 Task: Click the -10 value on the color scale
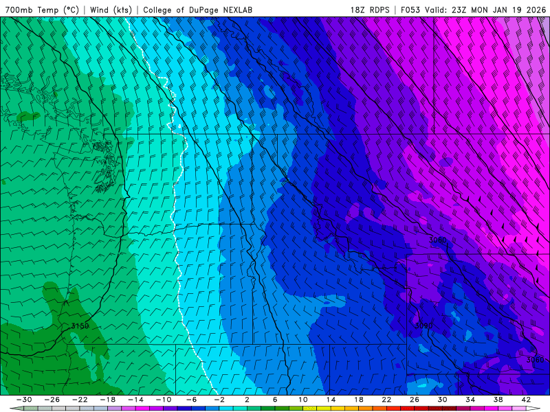click(164, 400)
